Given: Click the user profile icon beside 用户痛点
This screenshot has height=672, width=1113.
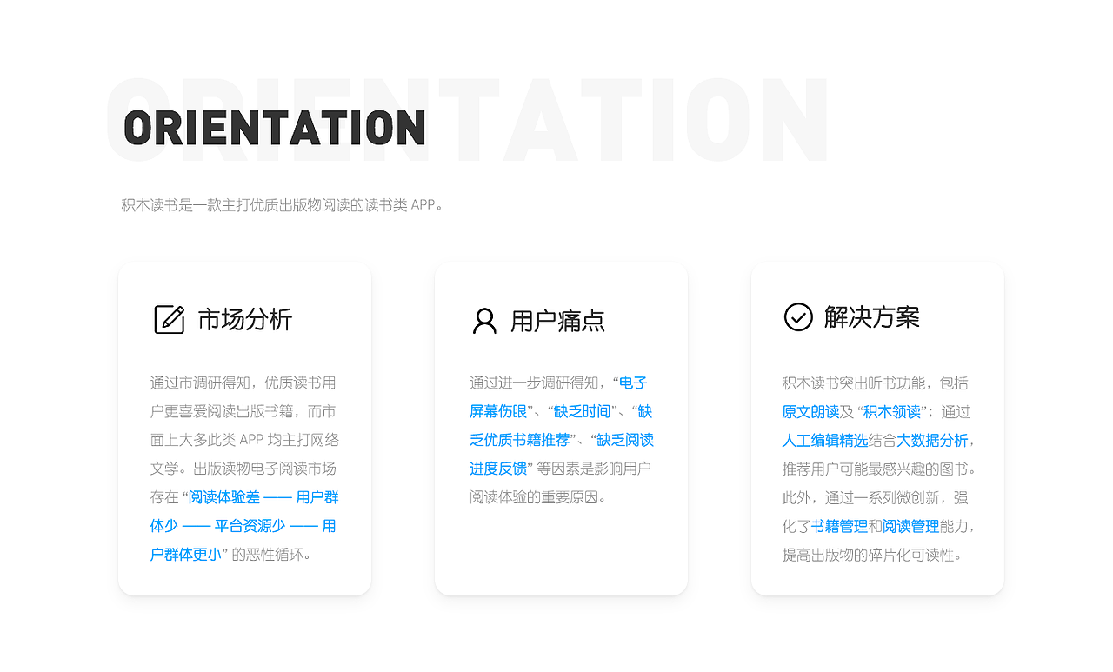Looking at the screenshot, I should pyautogui.click(x=484, y=321).
